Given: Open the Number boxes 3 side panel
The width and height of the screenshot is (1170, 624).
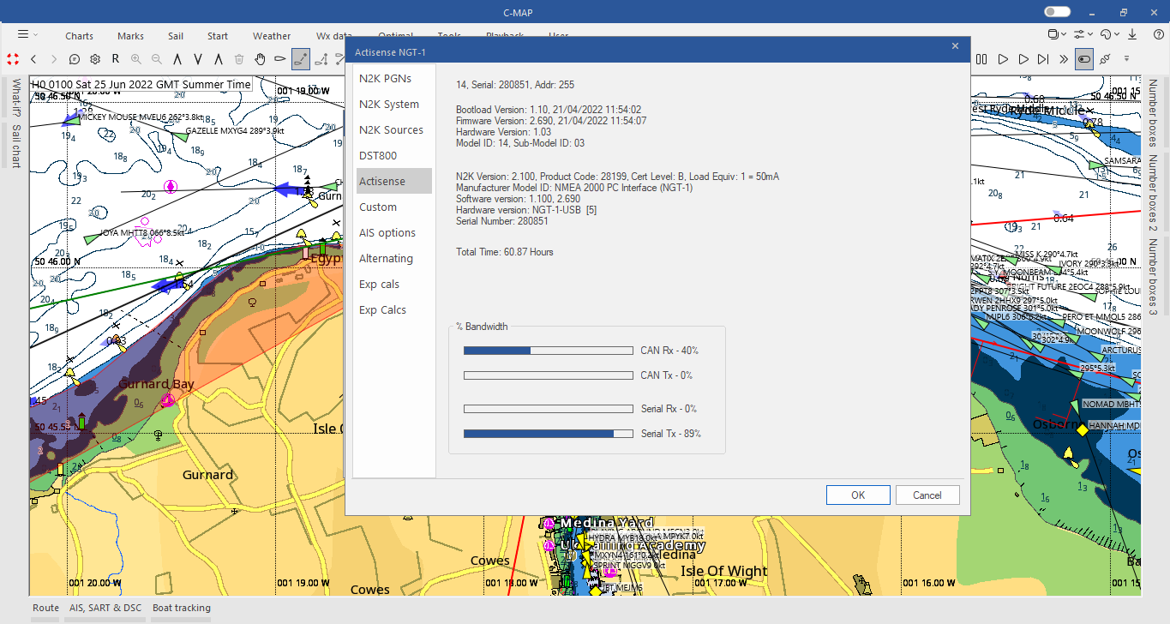Looking at the screenshot, I should (x=1154, y=276).
